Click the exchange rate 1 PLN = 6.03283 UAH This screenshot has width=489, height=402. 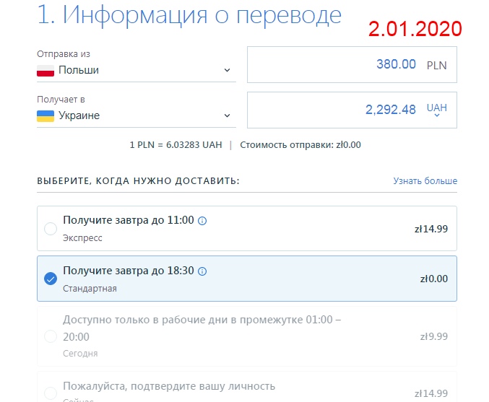coord(176,145)
